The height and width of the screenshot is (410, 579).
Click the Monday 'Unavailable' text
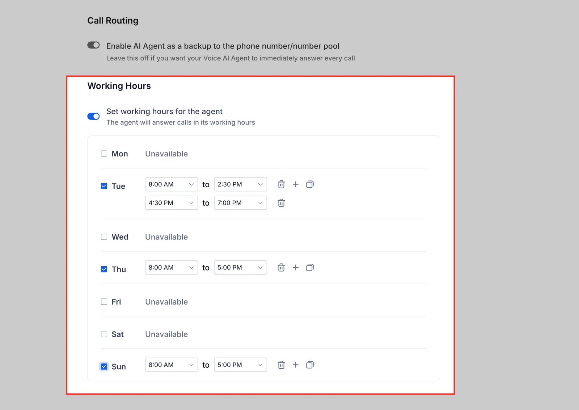pyautogui.click(x=166, y=154)
